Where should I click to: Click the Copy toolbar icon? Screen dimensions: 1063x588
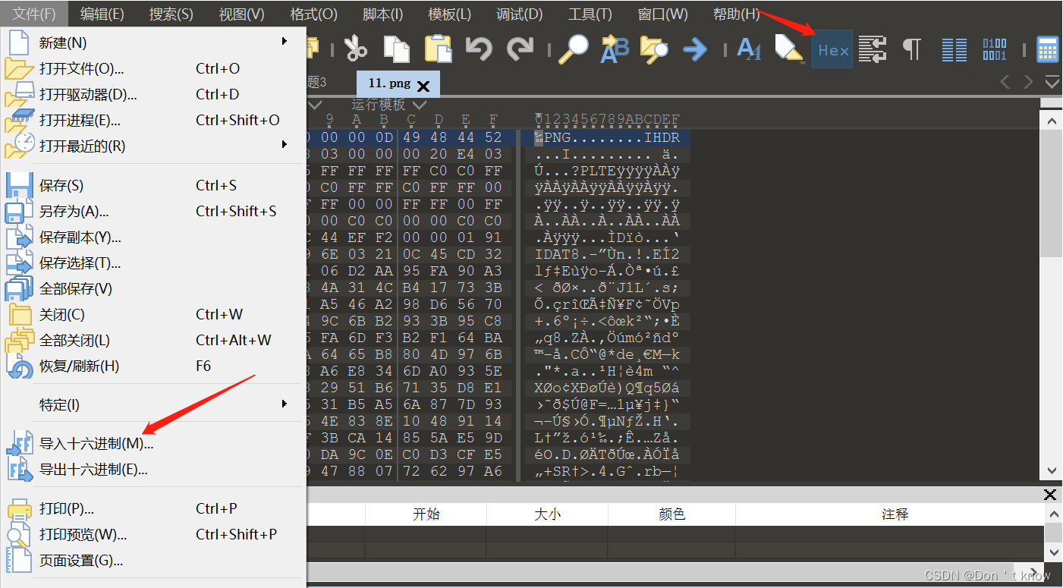pyautogui.click(x=396, y=49)
